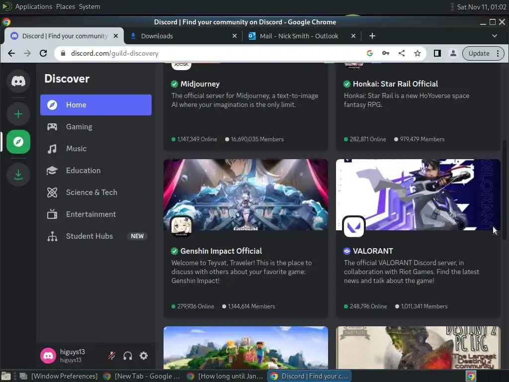This screenshot has width=509, height=382.
Task: Click the Chrome Update button
Action: 483,53
